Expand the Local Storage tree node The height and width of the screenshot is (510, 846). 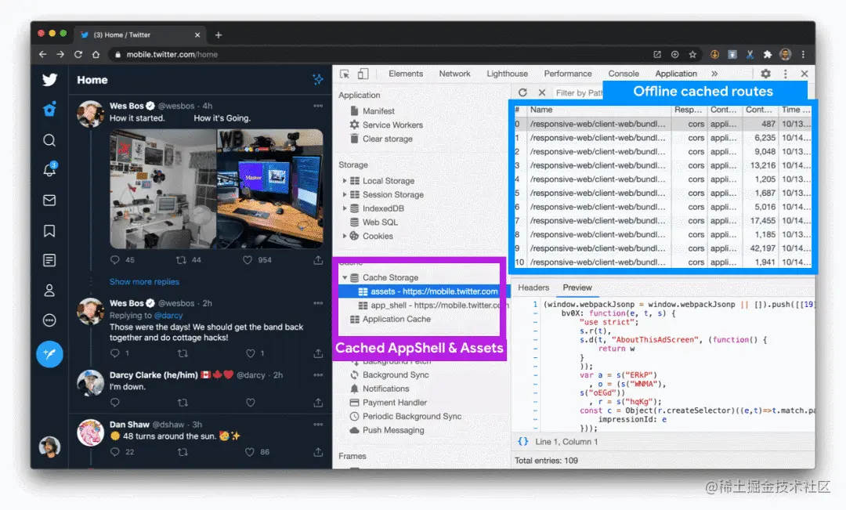click(x=344, y=181)
